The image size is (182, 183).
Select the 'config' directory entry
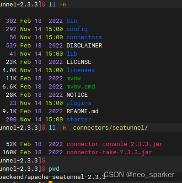[x=77, y=29]
